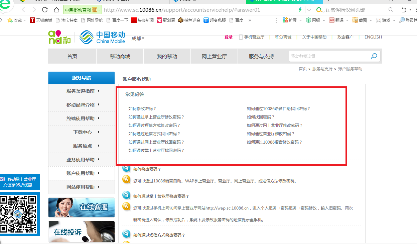Open FAQ link 如何通过10086语音自助找回密码？

click(x=279, y=109)
